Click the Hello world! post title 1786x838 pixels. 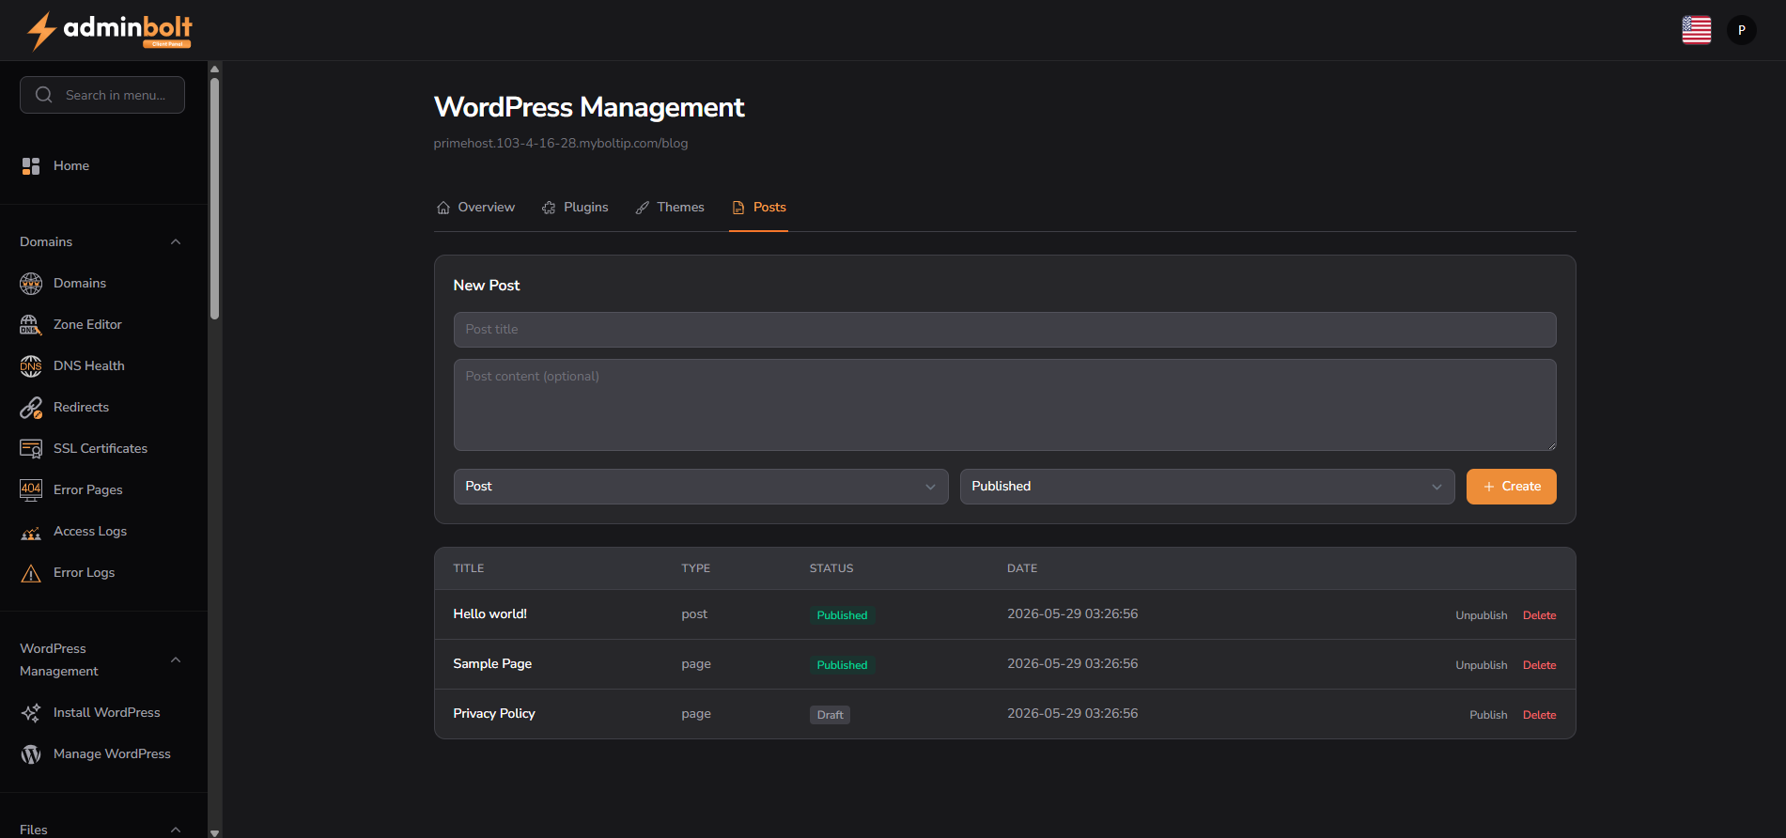(x=489, y=614)
